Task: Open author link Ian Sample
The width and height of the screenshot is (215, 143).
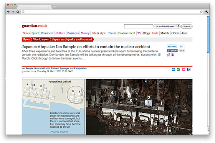Action: click(x=27, y=68)
